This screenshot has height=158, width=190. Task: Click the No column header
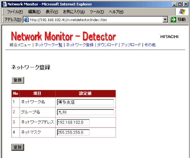pos(16,93)
